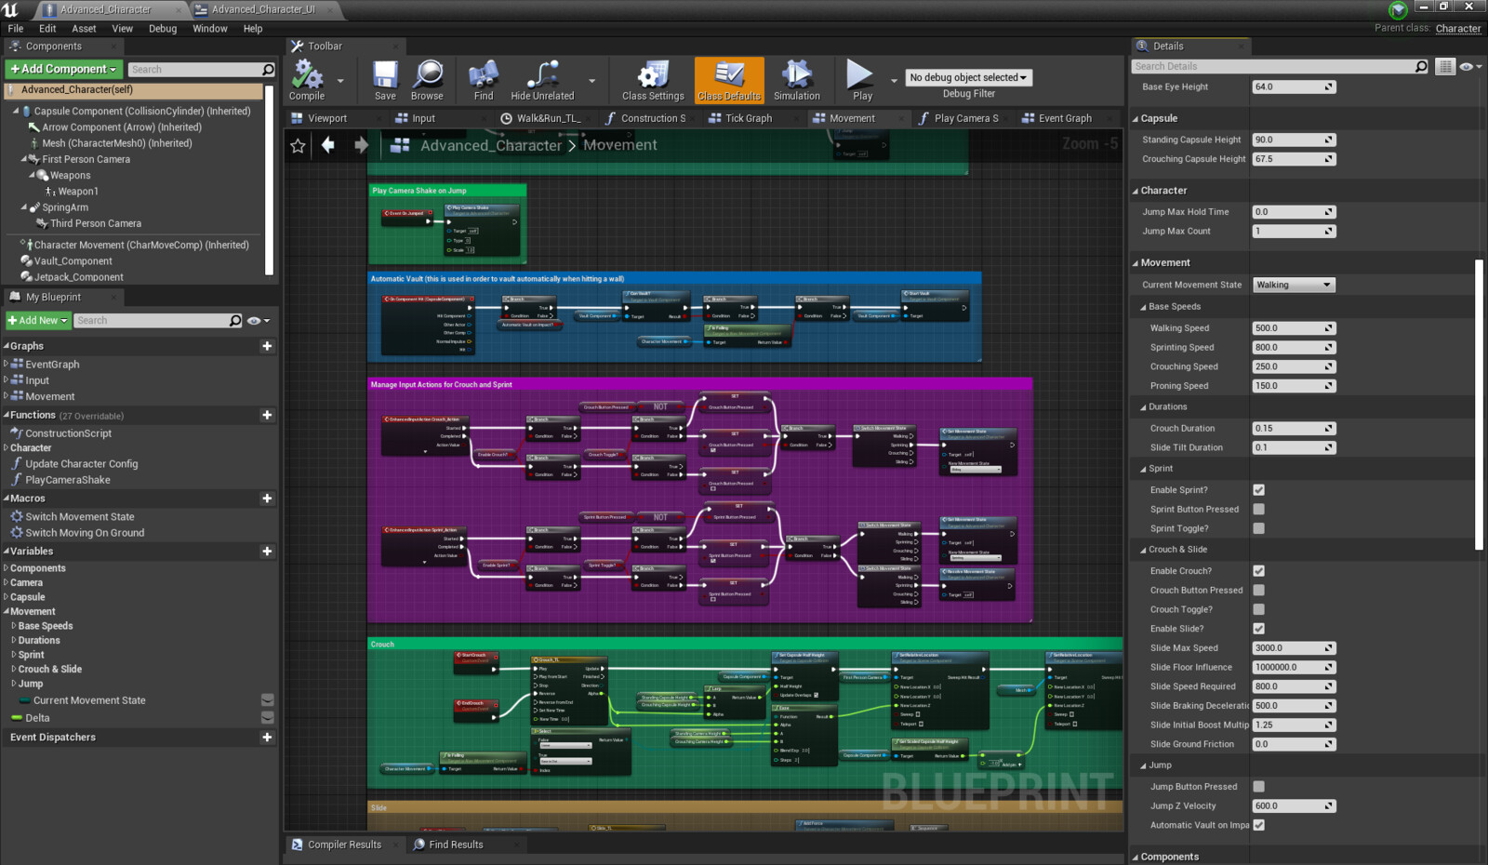Navigate forward in graph history
1488x865 pixels.
tap(361, 144)
